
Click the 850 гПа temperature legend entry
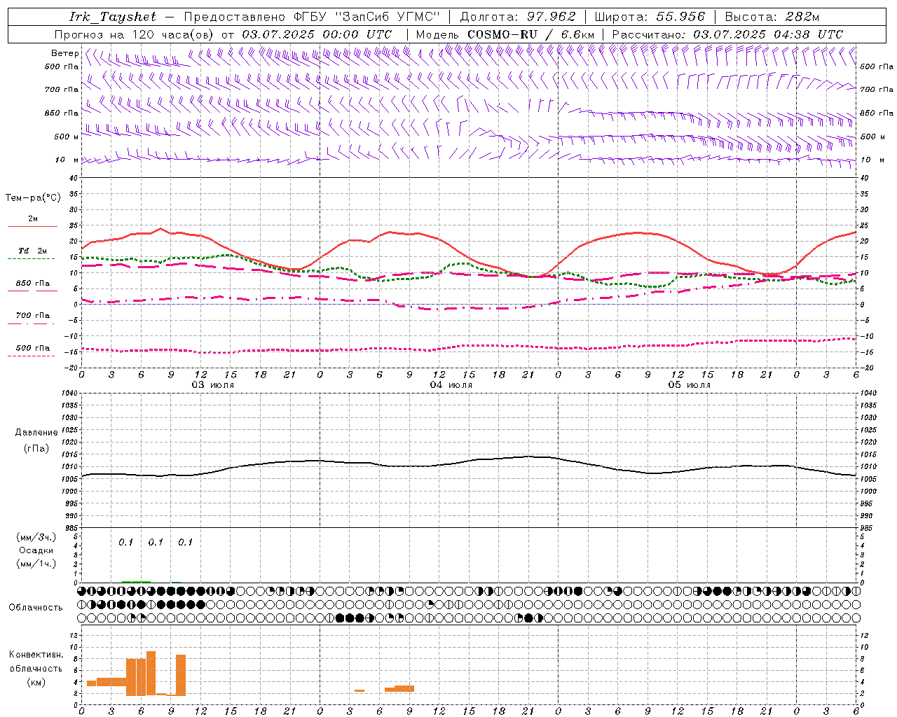[x=33, y=284]
